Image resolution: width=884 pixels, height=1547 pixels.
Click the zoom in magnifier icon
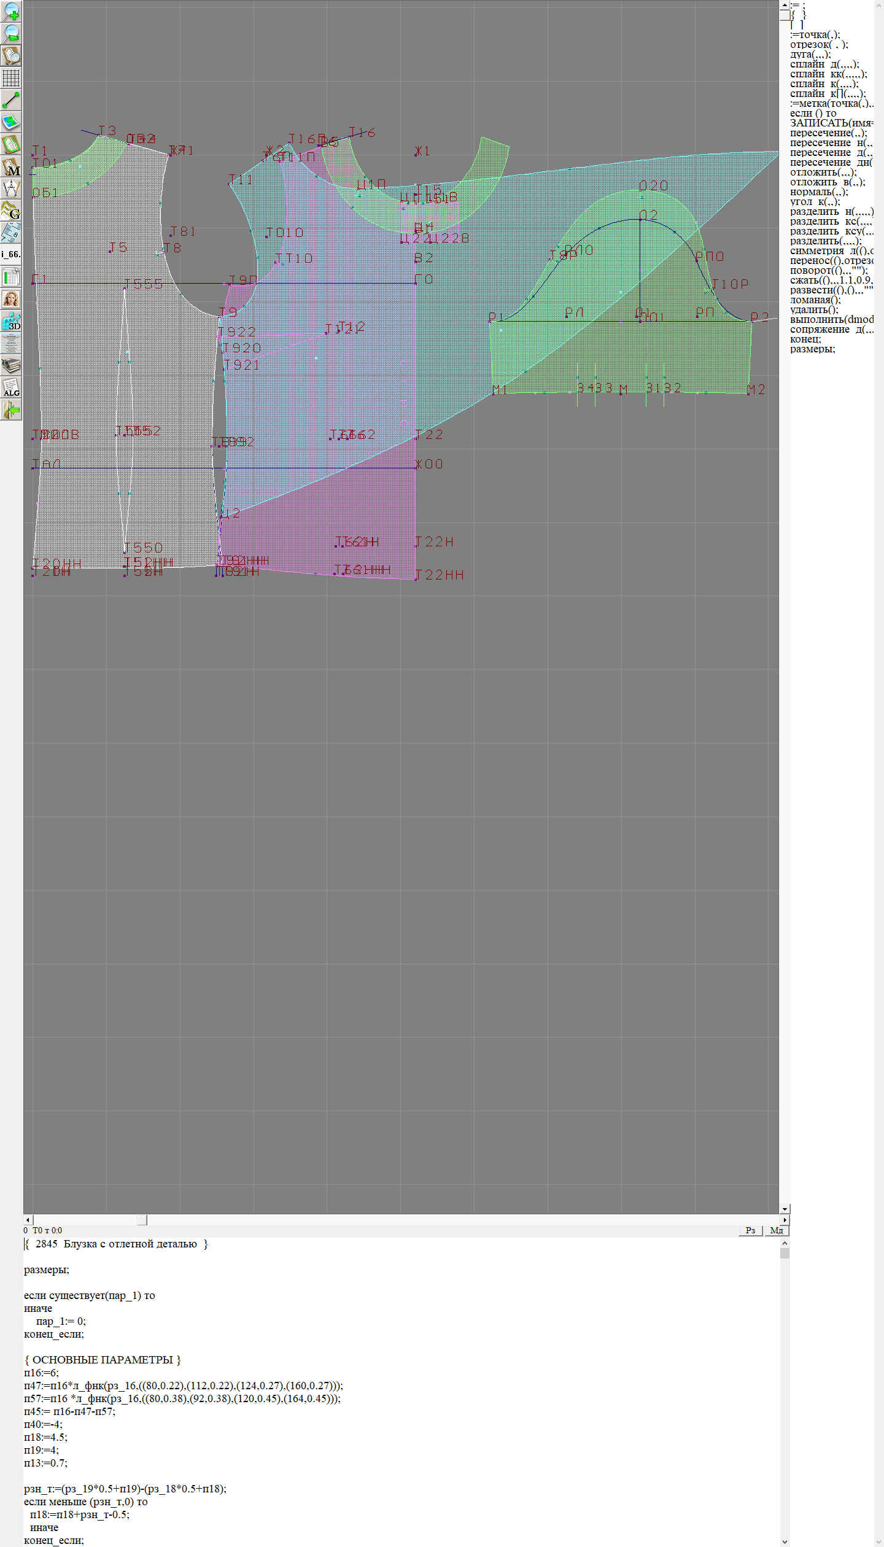point(11,11)
